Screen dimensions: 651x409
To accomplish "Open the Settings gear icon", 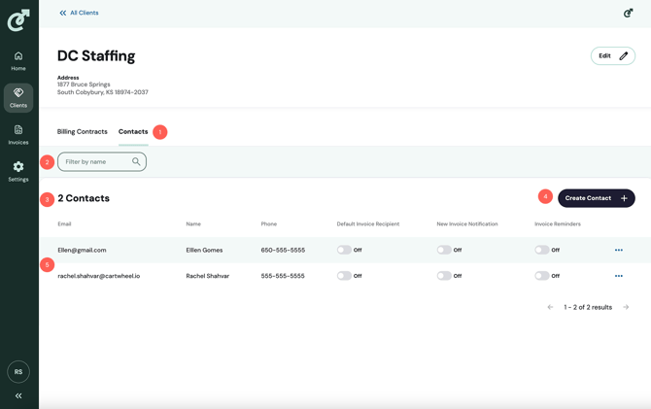I will [18, 171].
